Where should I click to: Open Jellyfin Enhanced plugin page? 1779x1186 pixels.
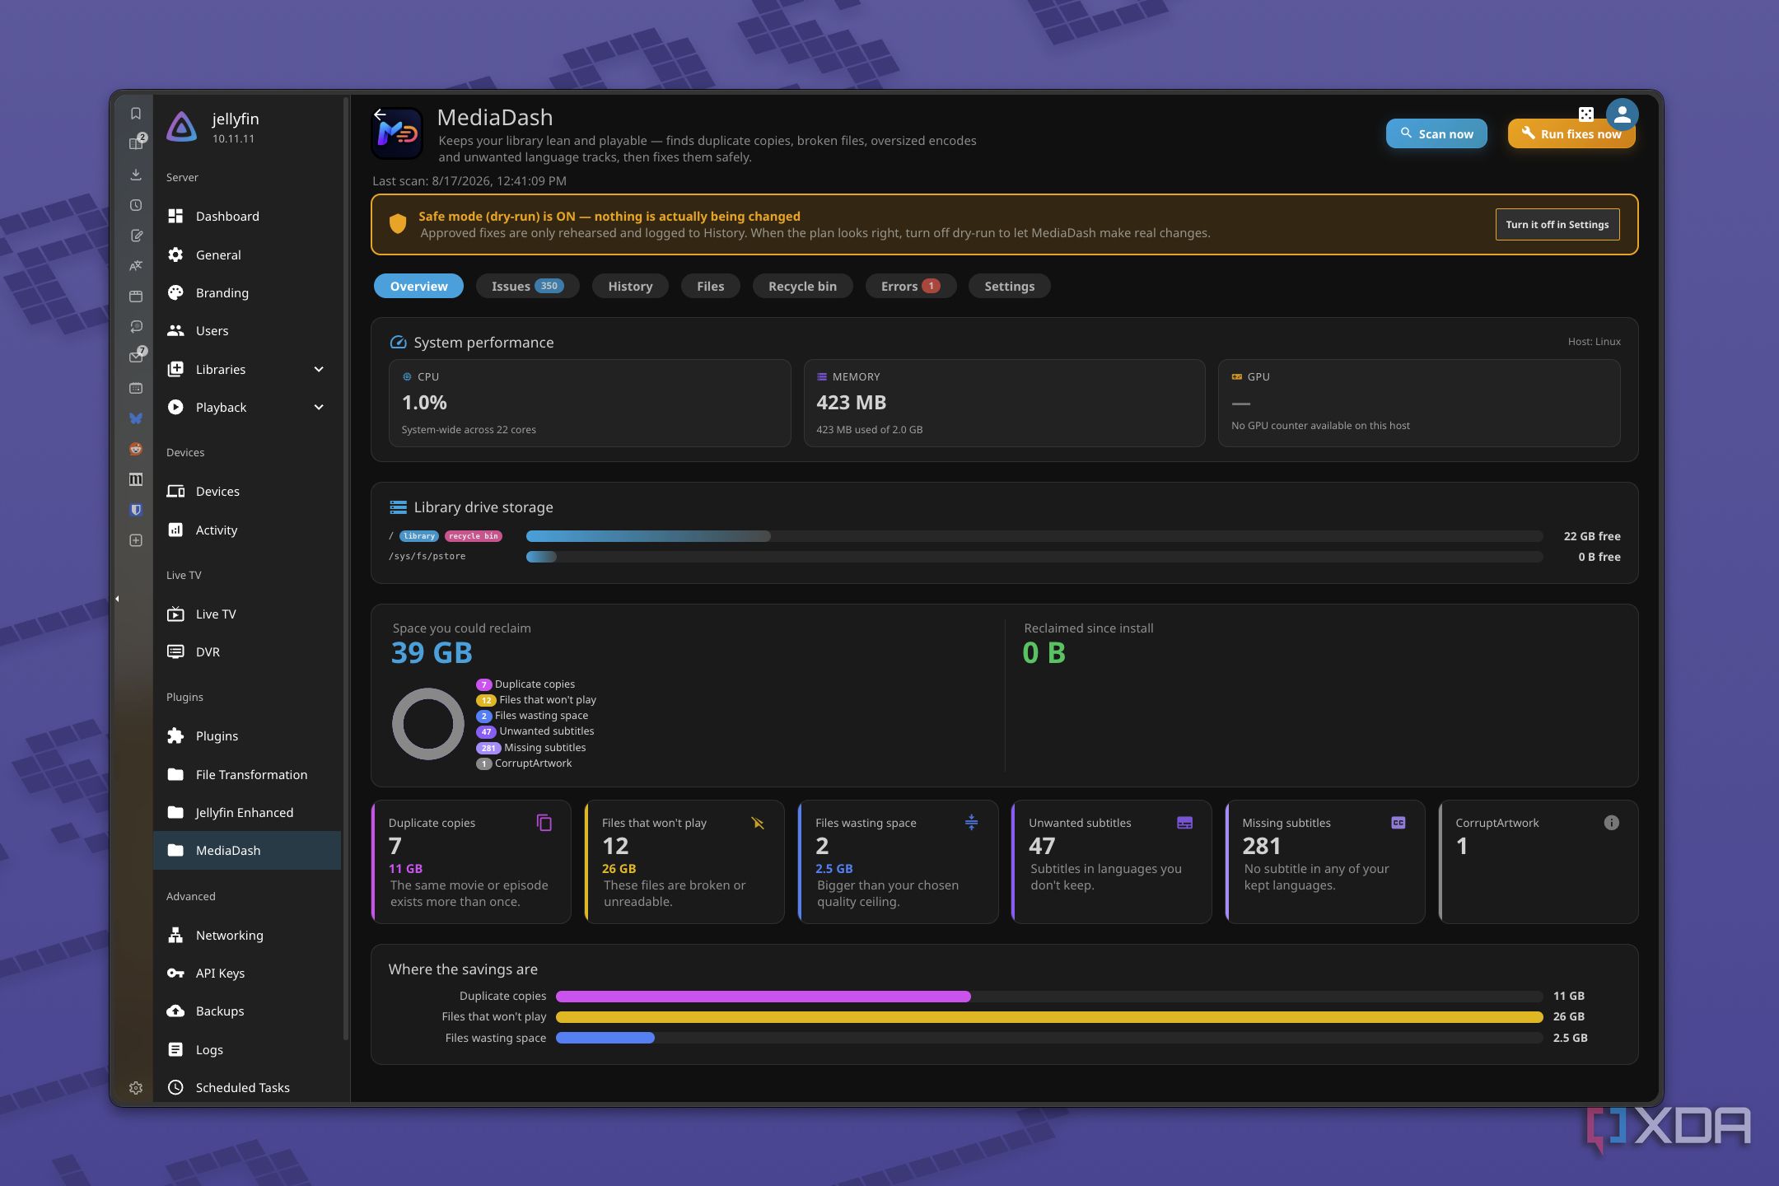(246, 812)
